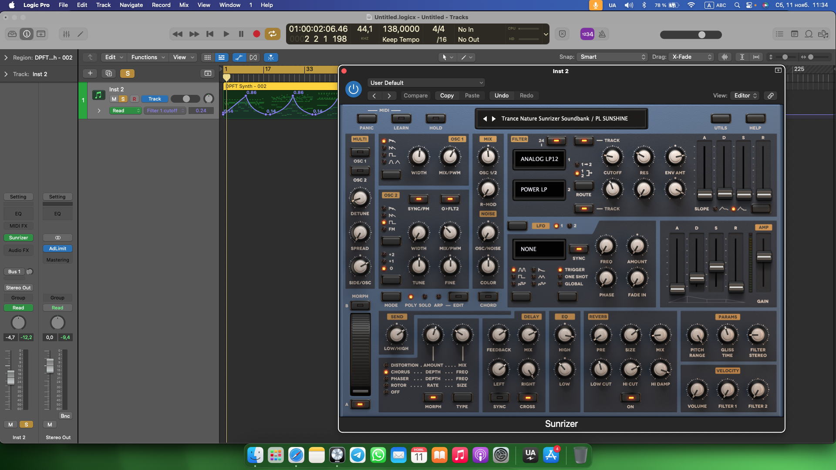Mute the Inst 2 track
The image size is (836, 470).
coord(114,99)
